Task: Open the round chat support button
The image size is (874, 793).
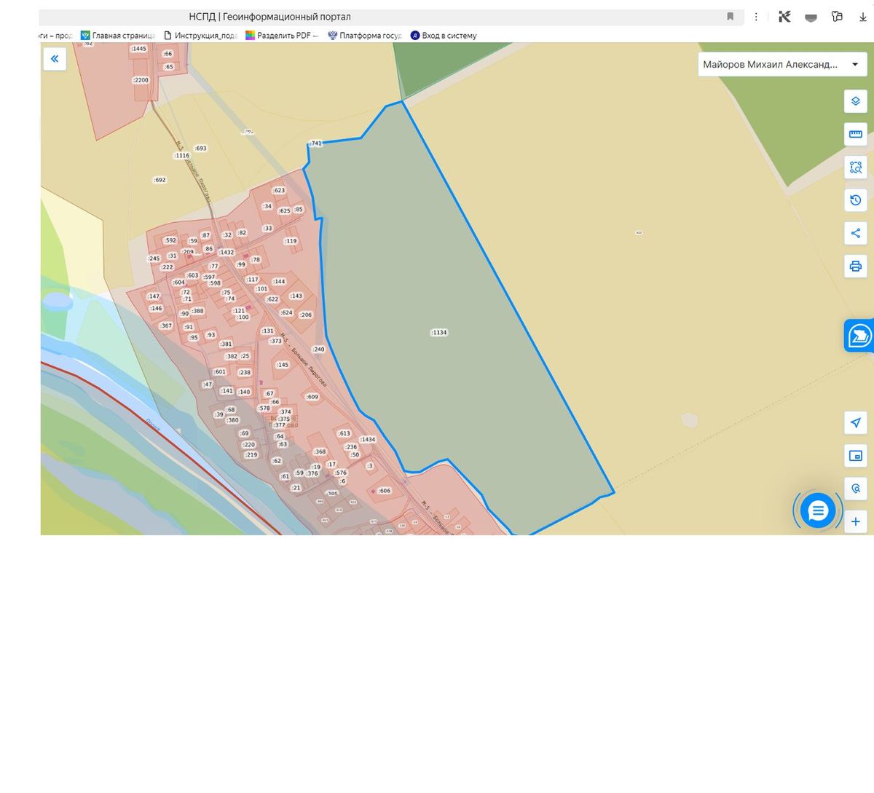Action: (x=818, y=511)
